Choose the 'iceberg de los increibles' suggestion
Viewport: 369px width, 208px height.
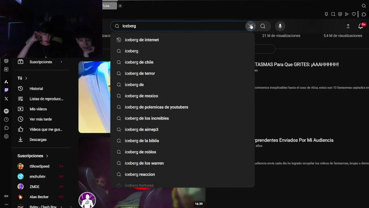(x=182, y=118)
